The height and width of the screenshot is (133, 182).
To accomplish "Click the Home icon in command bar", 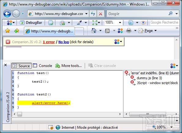I will click(x=94, y=31).
